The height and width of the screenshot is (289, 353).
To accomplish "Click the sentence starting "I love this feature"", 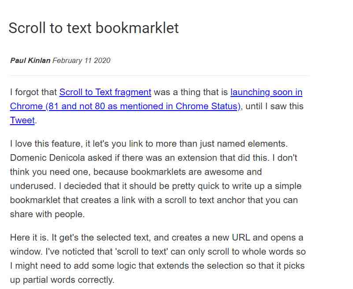I will click(149, 144).
